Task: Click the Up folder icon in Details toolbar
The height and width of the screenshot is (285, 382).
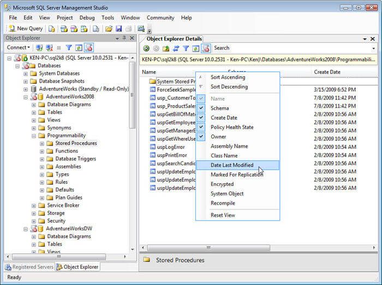Action: (x=166, y=48)
